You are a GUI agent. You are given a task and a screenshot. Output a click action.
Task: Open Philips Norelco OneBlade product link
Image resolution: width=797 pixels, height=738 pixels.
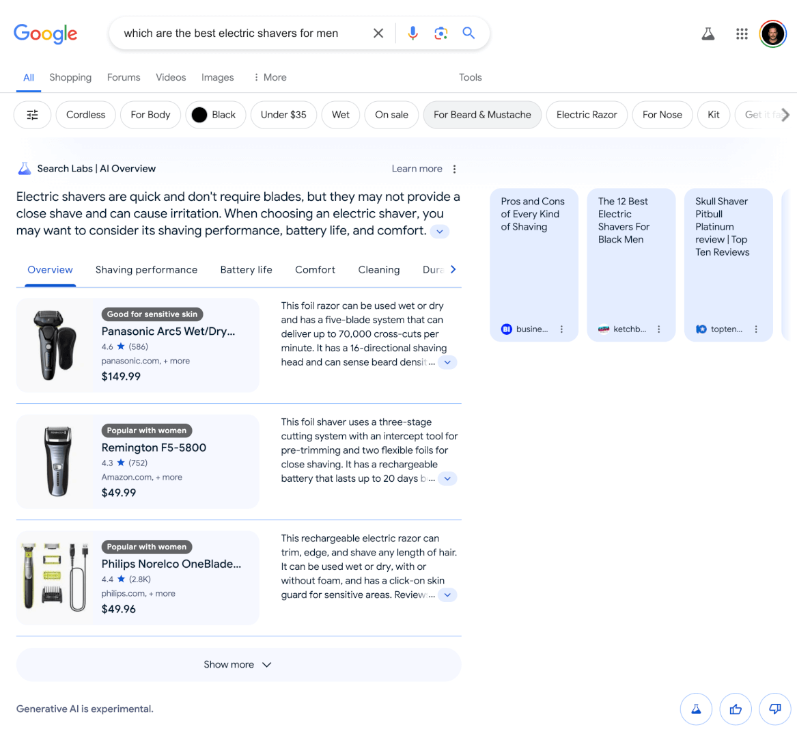click(x=171, y=564)
